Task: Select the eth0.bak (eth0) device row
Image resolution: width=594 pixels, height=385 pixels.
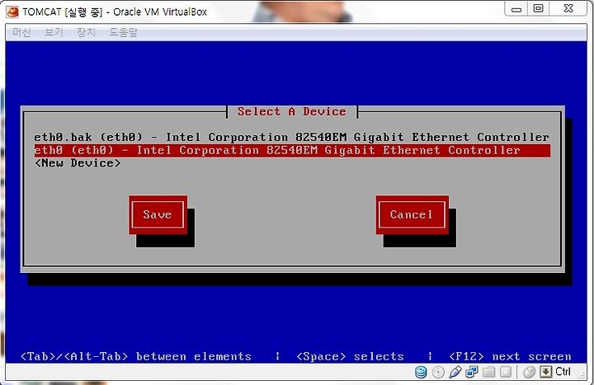Action: pyautogui.click(x=292, y=137)
